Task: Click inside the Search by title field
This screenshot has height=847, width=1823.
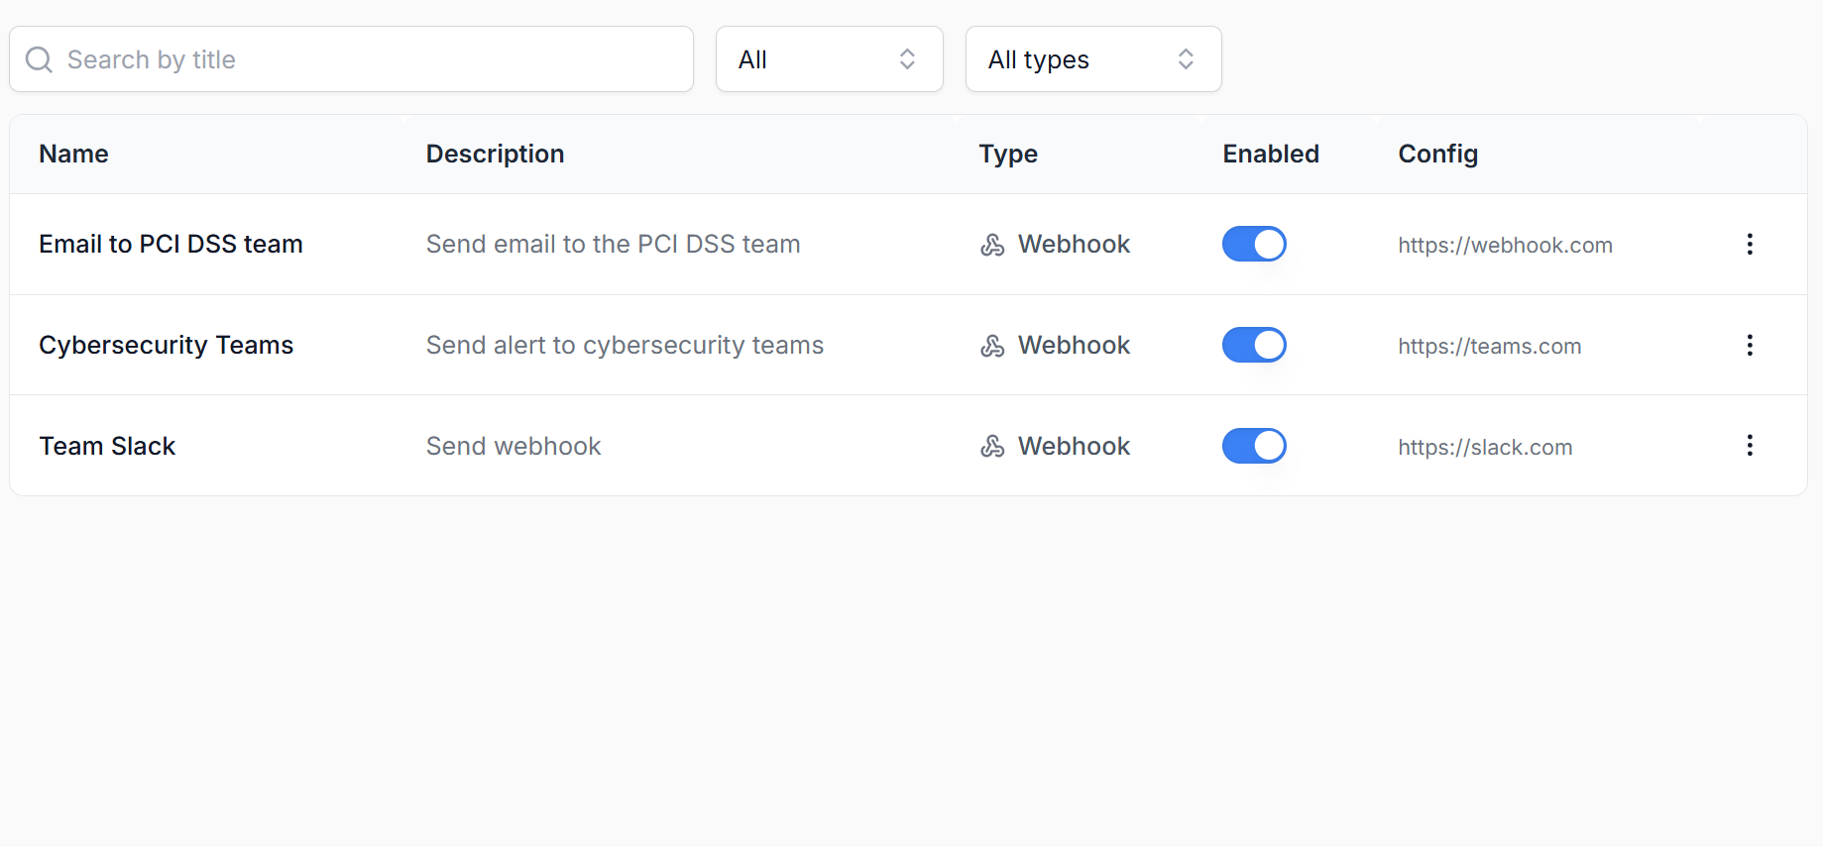Action: 297,58
